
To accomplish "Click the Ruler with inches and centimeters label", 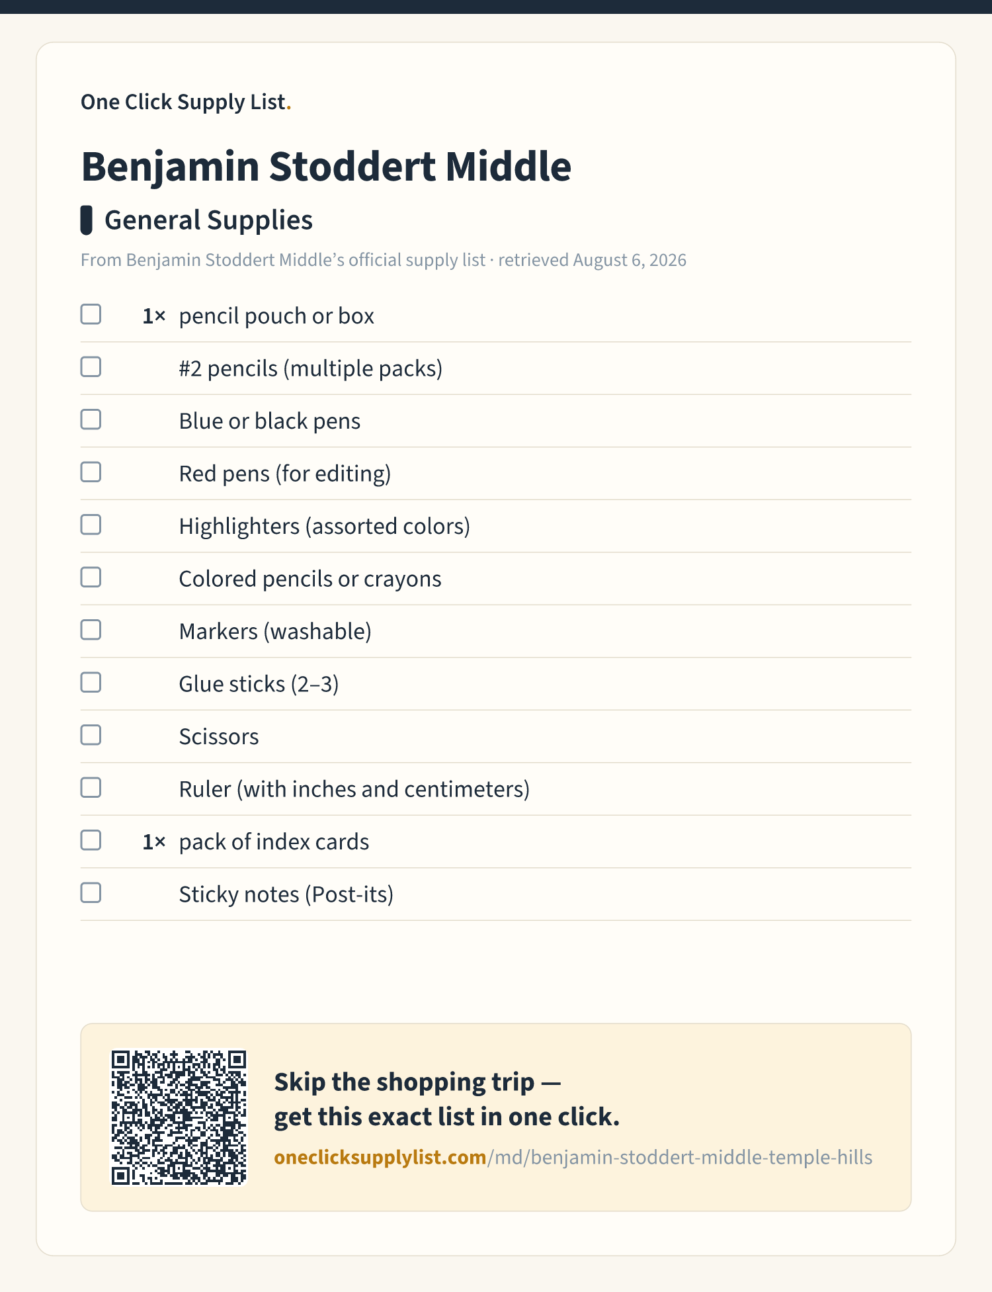I will [x=354, y=789].
